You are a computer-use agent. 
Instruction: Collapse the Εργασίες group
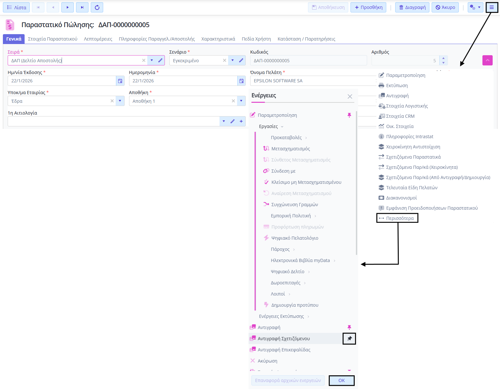click(x=282, y=127)
